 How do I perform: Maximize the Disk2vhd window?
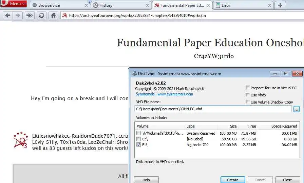pos(286,74)
